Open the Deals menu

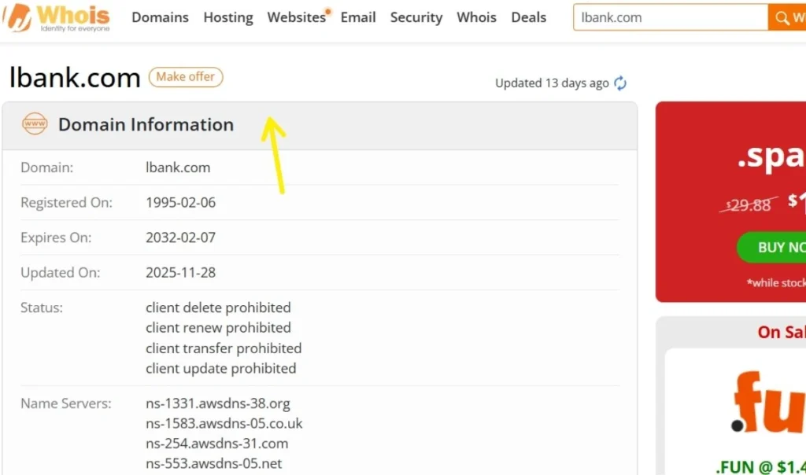pos(528,17)
